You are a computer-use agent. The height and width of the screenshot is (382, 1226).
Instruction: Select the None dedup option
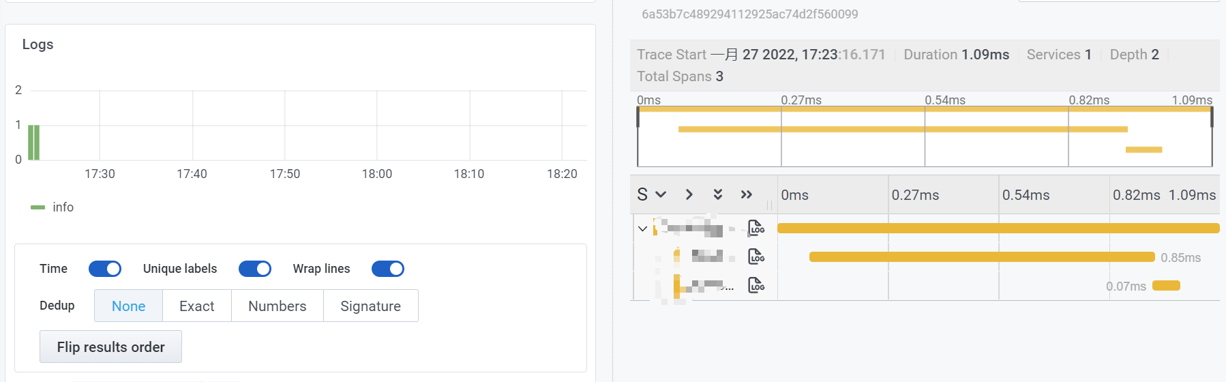point(128,306)
